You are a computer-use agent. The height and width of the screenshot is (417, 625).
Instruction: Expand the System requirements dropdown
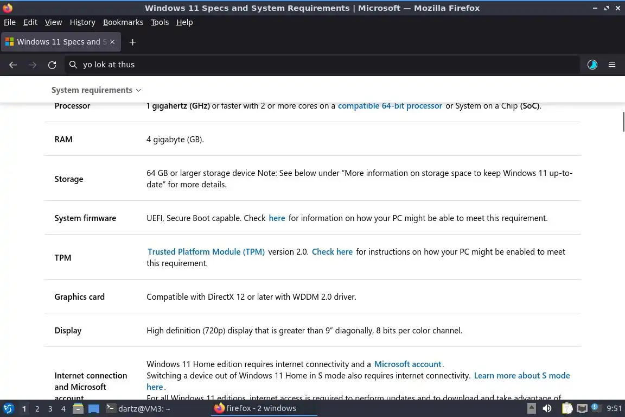tap(96, 90)
